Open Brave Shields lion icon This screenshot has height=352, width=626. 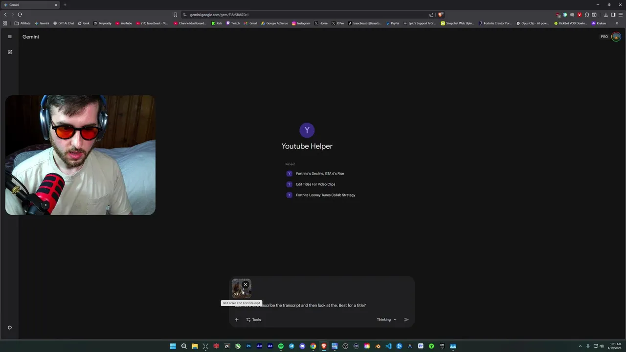[x=441, y=15]
